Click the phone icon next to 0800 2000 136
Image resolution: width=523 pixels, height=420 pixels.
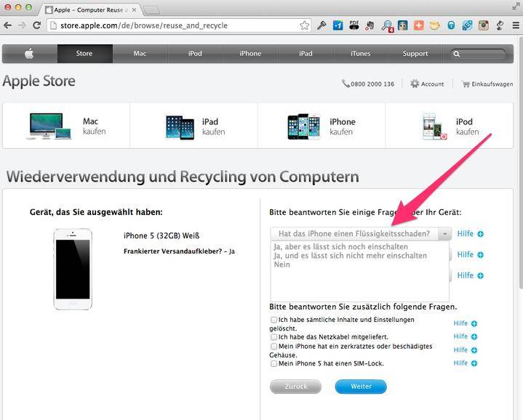coord(346,84)
